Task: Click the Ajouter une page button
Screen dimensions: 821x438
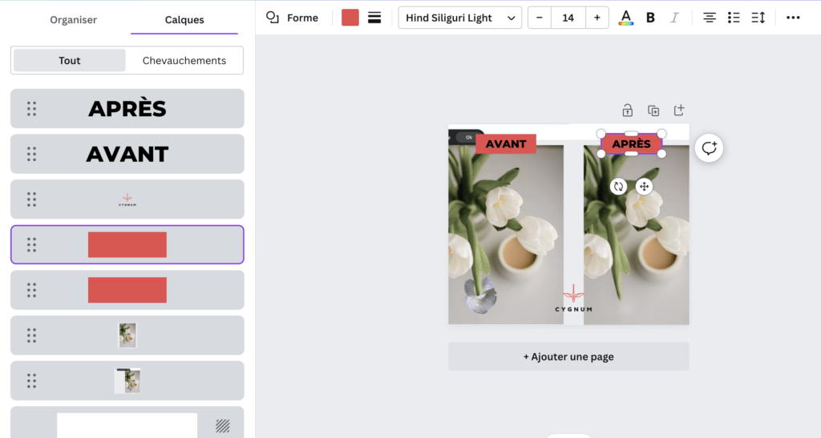Action: (568, 356)
